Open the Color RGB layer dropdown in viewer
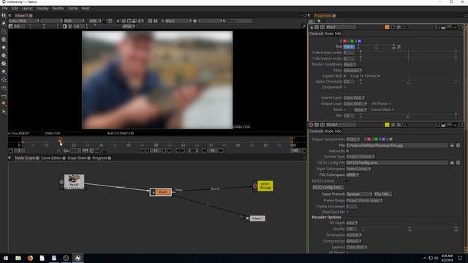 click(24, 21)
